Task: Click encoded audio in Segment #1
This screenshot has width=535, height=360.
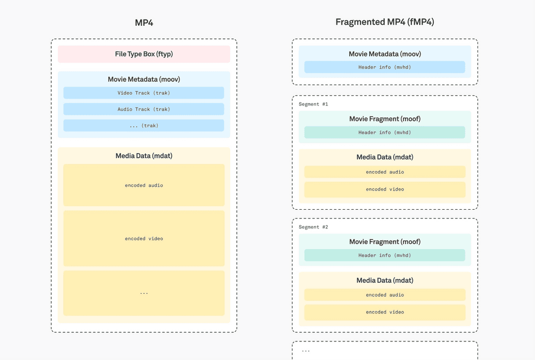Action: pyautogui.click(x=384, y=172)
